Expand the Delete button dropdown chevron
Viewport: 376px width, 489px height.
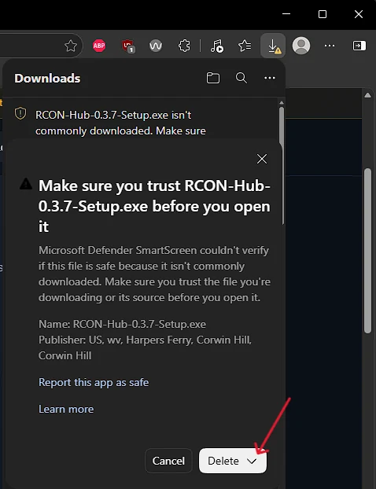[252, 461]
